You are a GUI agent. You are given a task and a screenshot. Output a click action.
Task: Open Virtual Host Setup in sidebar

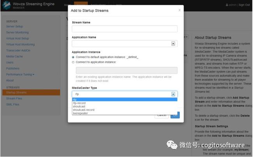click(18, 39)
